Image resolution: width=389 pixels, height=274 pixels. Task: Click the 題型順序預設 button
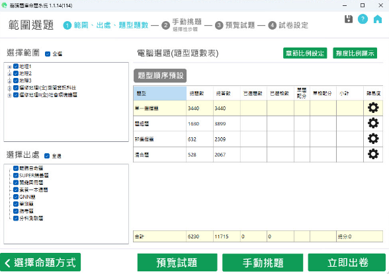coord(160,75)
